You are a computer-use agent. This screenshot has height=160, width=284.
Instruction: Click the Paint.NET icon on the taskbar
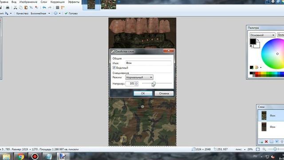(x=63, y=156)
